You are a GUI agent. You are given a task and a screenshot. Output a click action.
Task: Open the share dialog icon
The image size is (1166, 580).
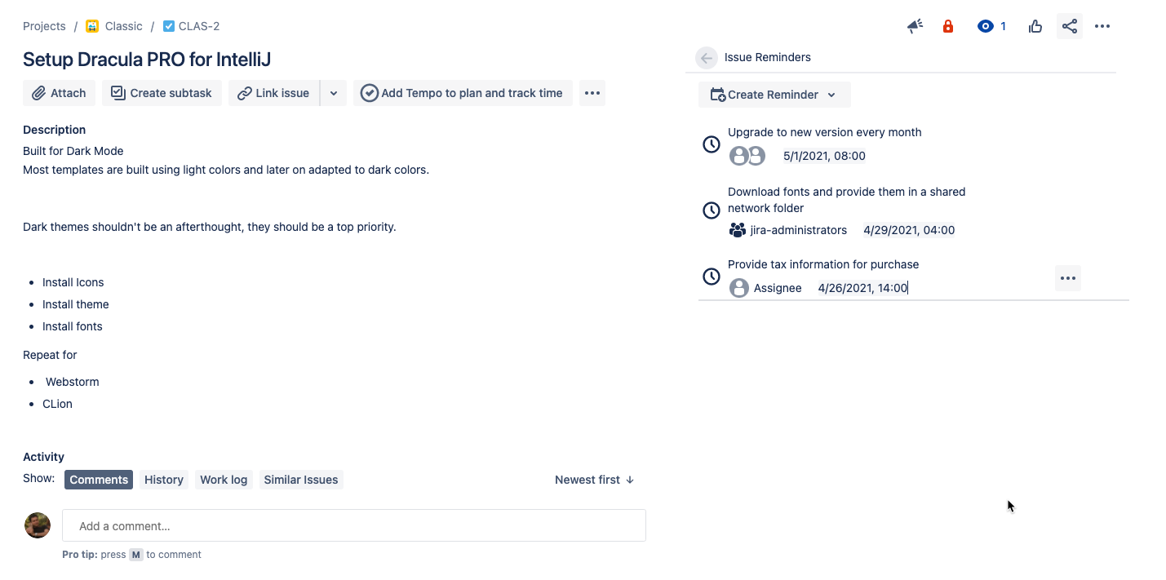[1070, 25]
